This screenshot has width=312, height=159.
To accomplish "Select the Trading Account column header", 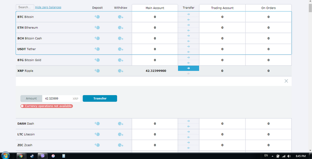I will coord(222,8).
